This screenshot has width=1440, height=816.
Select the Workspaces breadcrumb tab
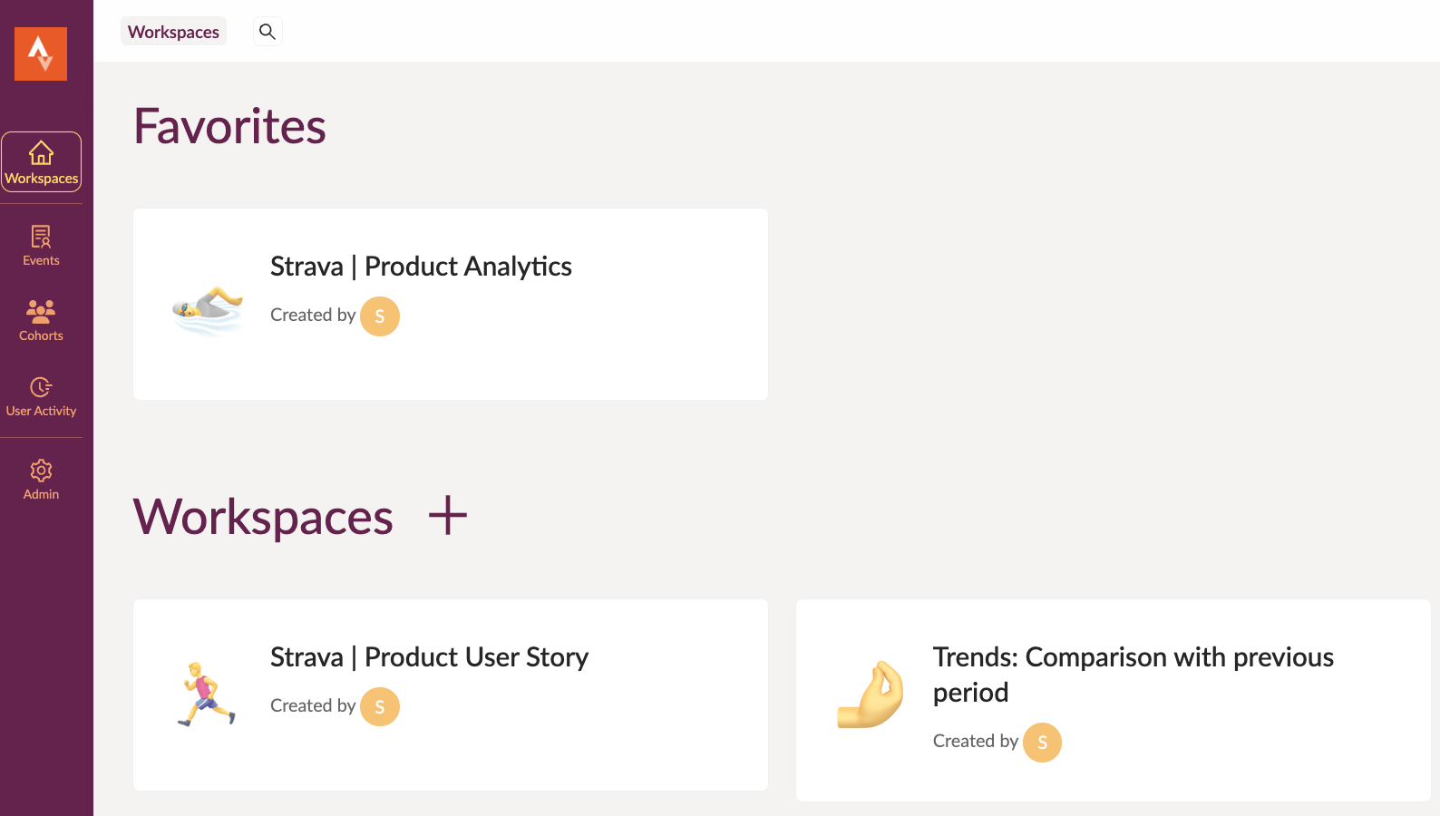(173, 32)
